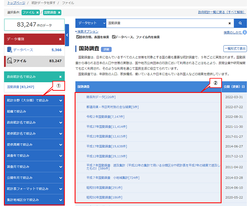Open 平成12年国勢調査[29,119件]
The width and height of the screenshot is (252, 206).
pos(107,156)
